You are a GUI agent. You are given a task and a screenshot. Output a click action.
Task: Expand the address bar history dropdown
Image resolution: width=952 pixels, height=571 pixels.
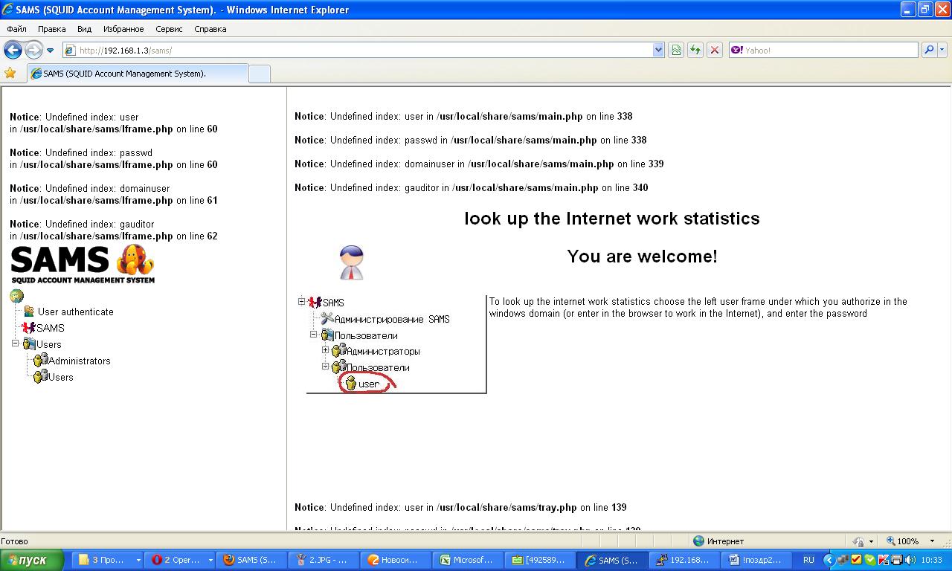(x=658, y=50)
